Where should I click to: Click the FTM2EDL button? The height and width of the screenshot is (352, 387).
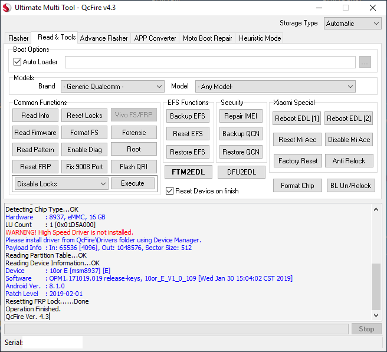[x=188, y=172]
